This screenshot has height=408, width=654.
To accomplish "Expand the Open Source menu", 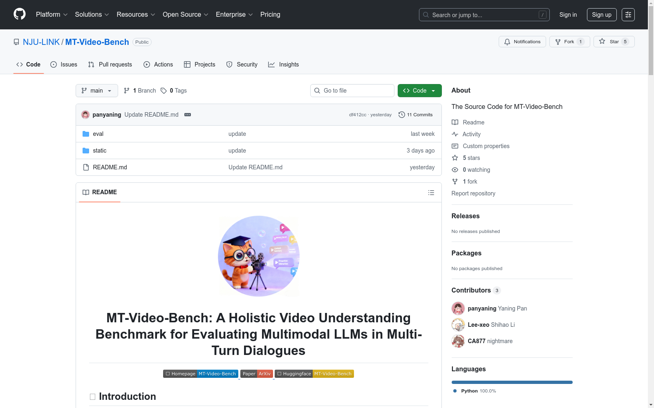I will 186,15.
